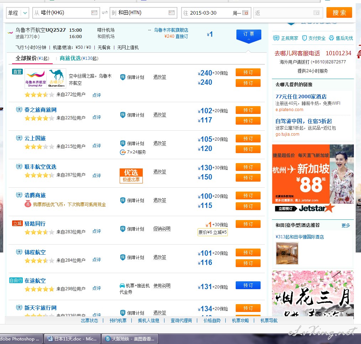Click 正规商家 badge icon in sidebar
361x344 pixels.
276,38
